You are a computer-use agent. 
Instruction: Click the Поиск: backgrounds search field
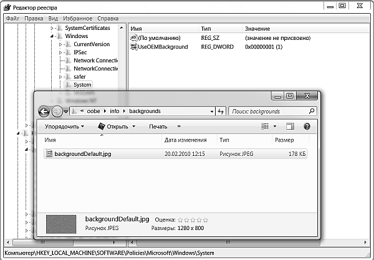(x=268, y=112)
